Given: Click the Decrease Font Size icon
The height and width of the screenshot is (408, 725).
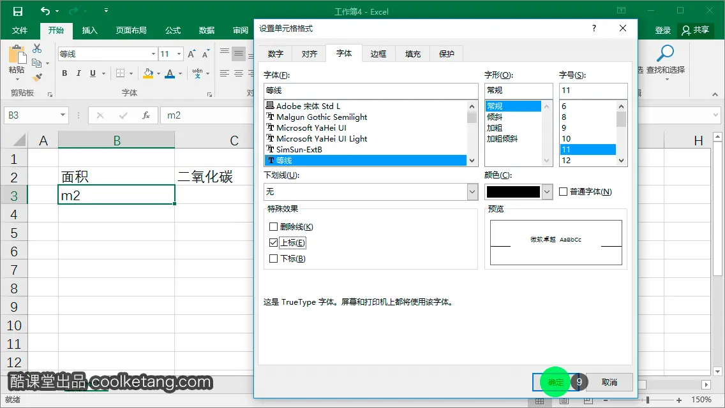Looking at the screenshot, I should click(x=206, y=54).
